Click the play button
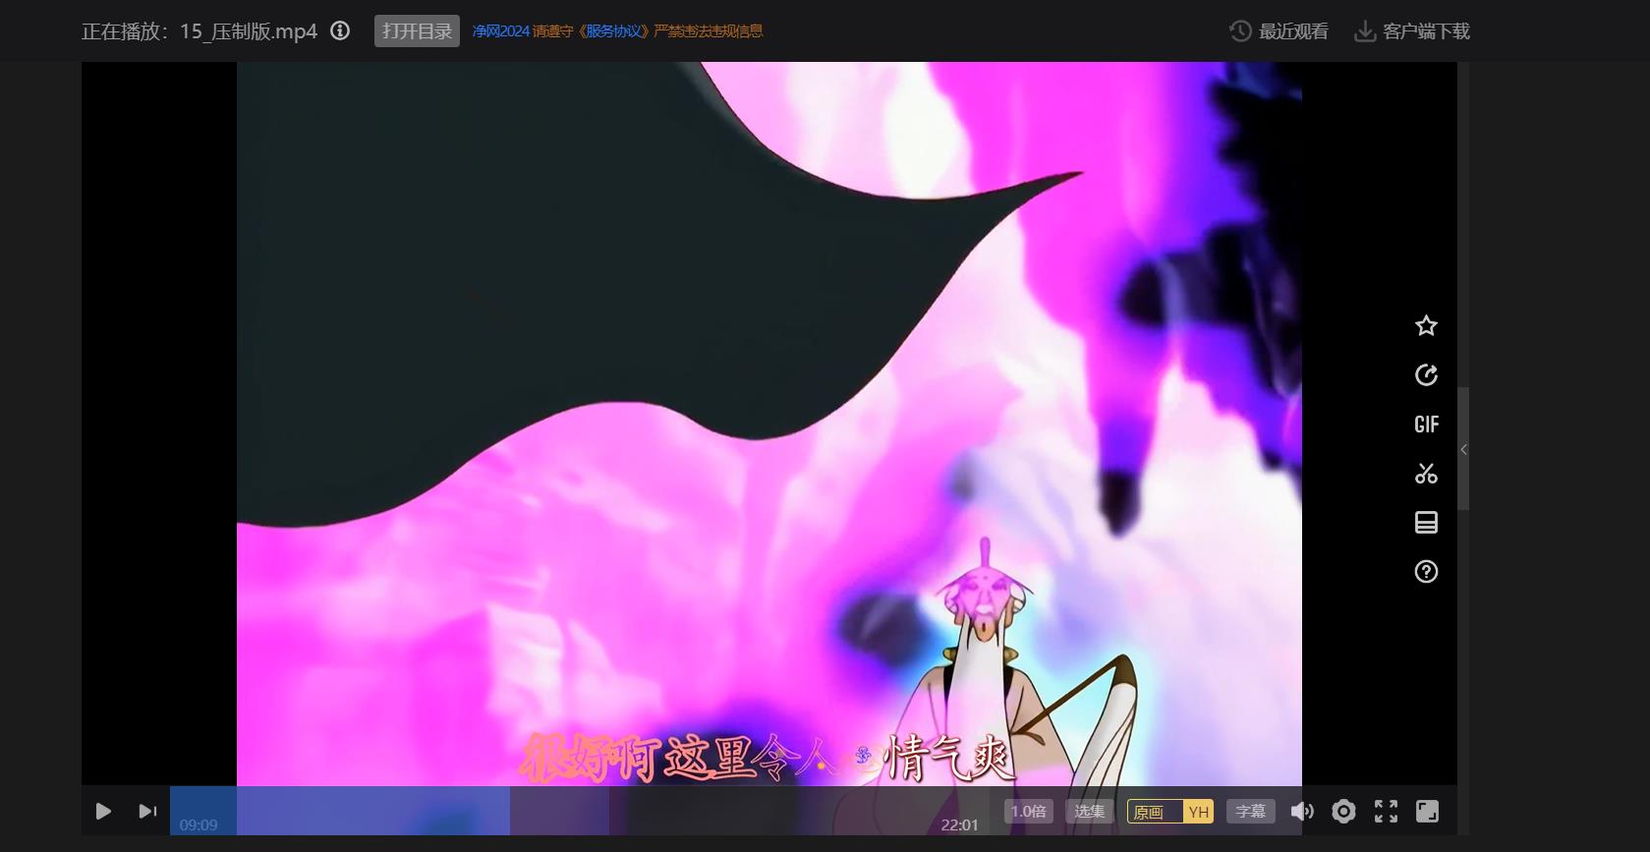Viewport: 1650px width, 852px height. coord(103,811)
